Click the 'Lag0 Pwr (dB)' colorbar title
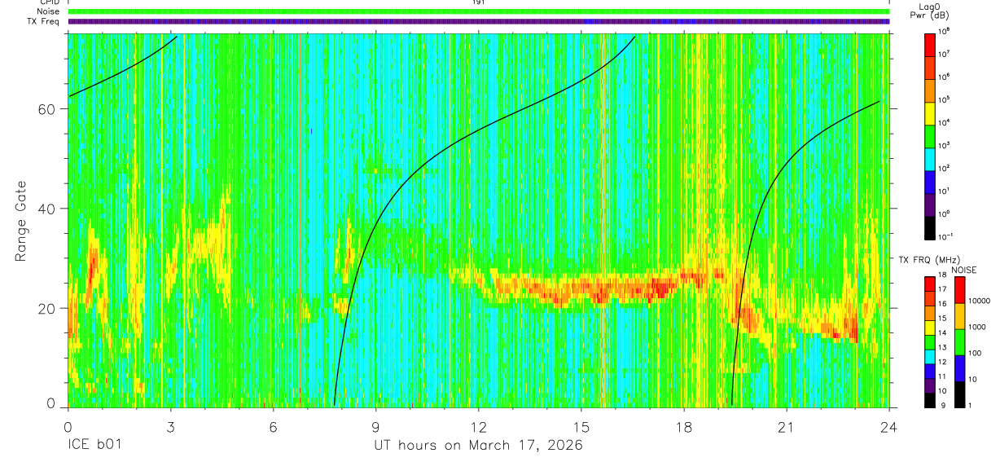This screenshot has height=462, width=1000. tap(930, 11)
